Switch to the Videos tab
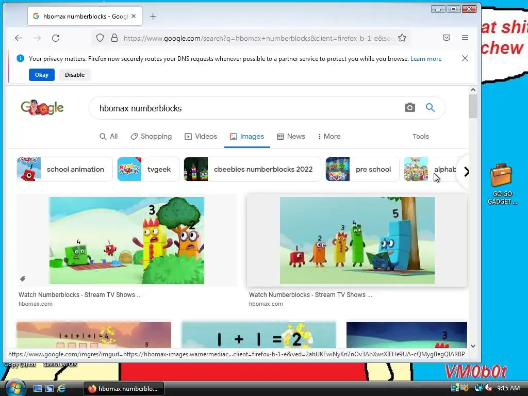The height and width of the screenshot is (396, 528). click(x=201, y=136)
